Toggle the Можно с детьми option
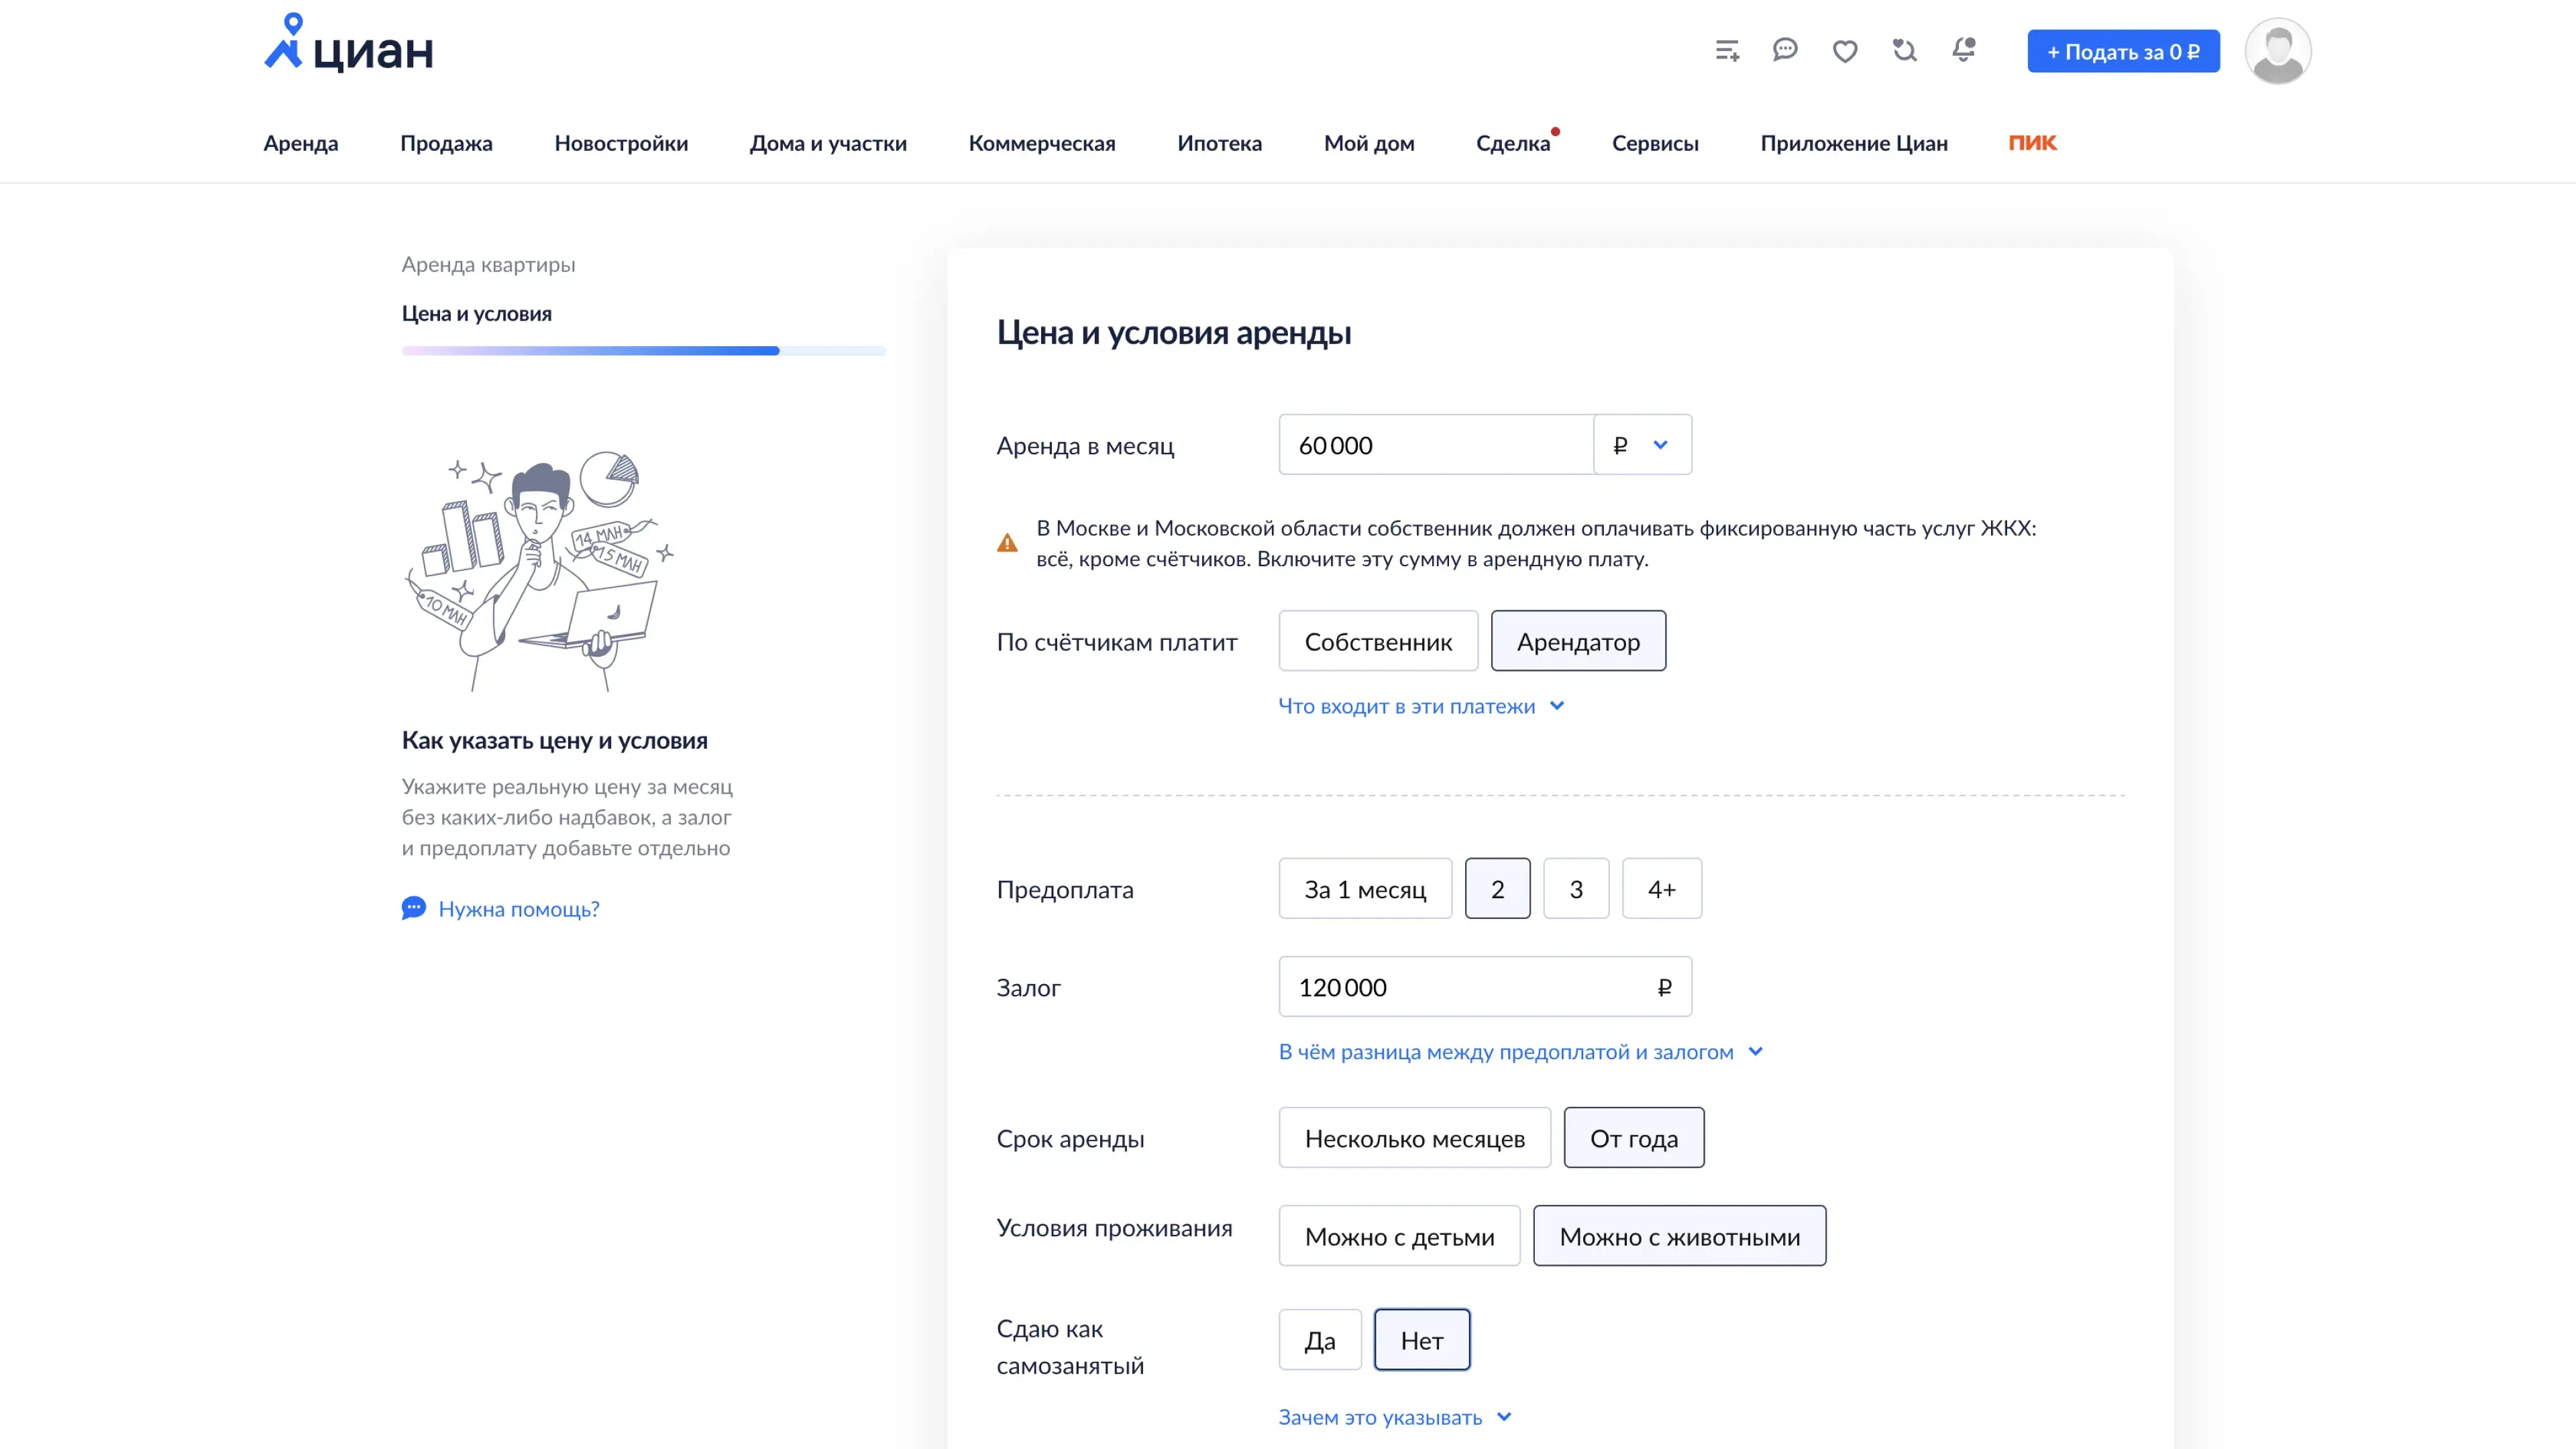Viewport: 2576px width, 1449px height. [1398, 1236]
